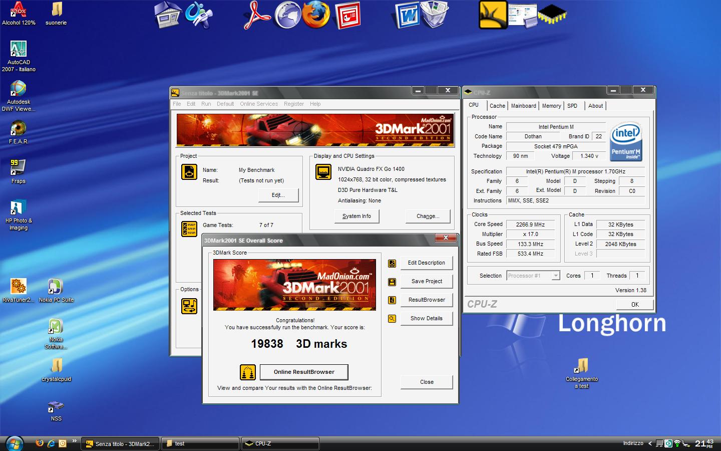Click System Info button
The image size is (721, 451).
[x=356, y=216]
